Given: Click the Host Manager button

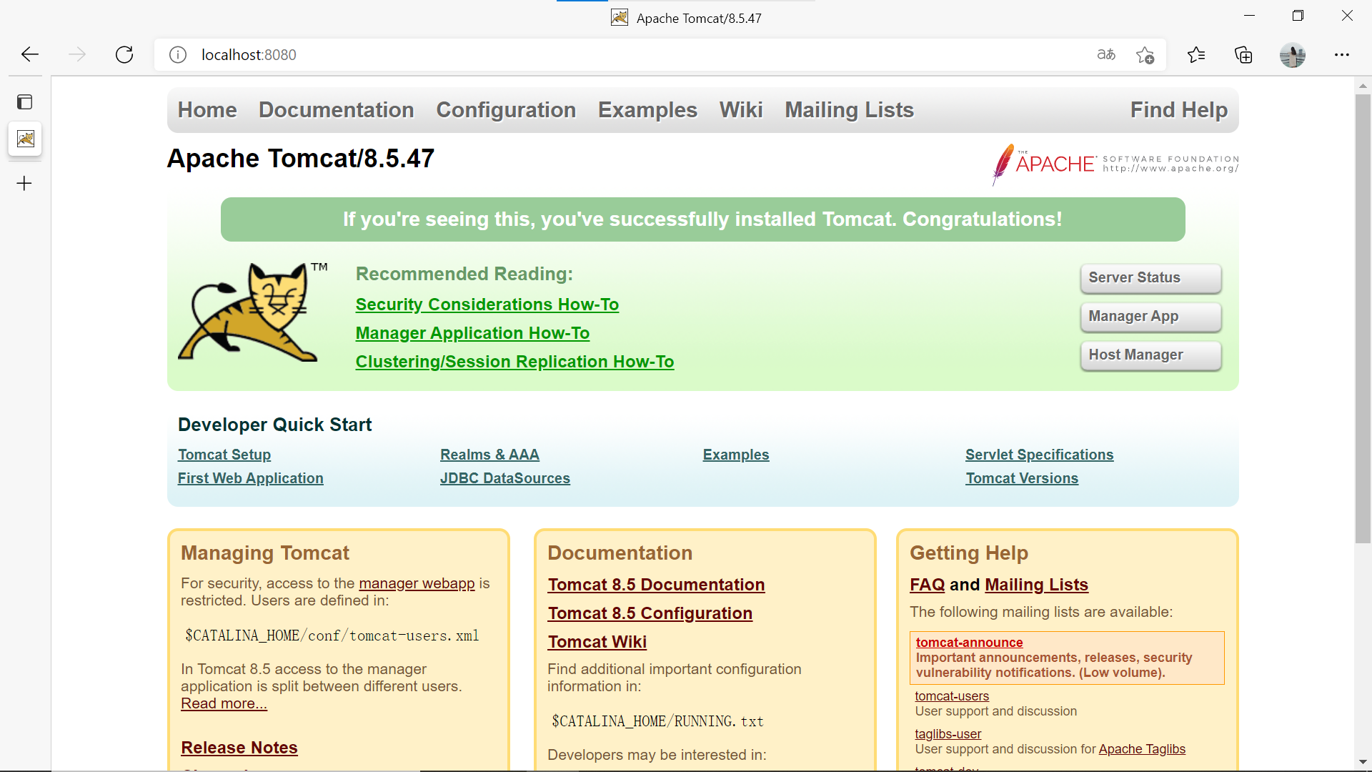Looking at the screenshot, I should (x=1150, y=355).
